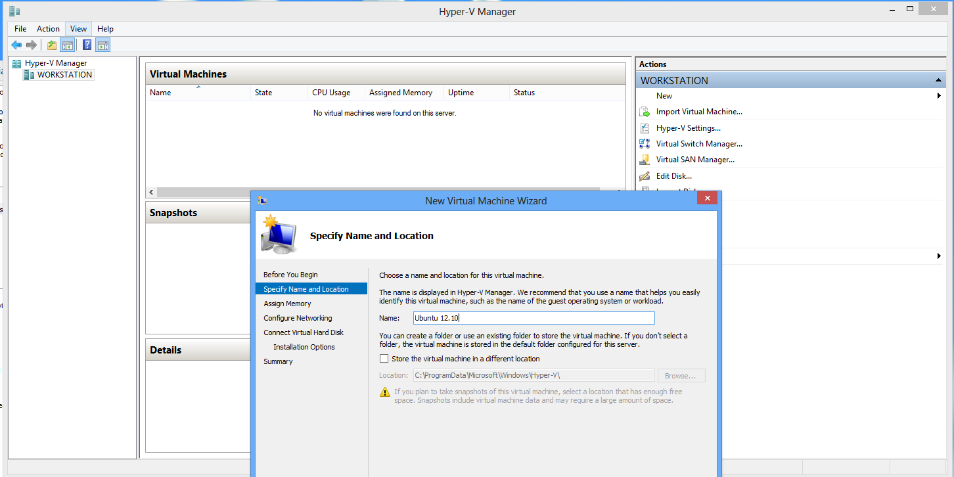Expand the New submenu arrow in Actions
The width and height of the screenshot is (954, 477).
(939, 96)
